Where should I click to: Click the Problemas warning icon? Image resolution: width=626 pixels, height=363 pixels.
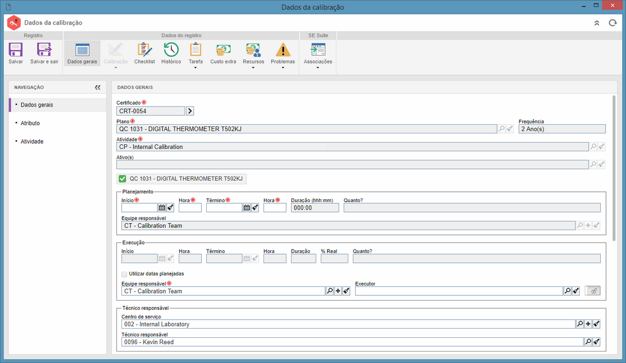tap(283, 50)
